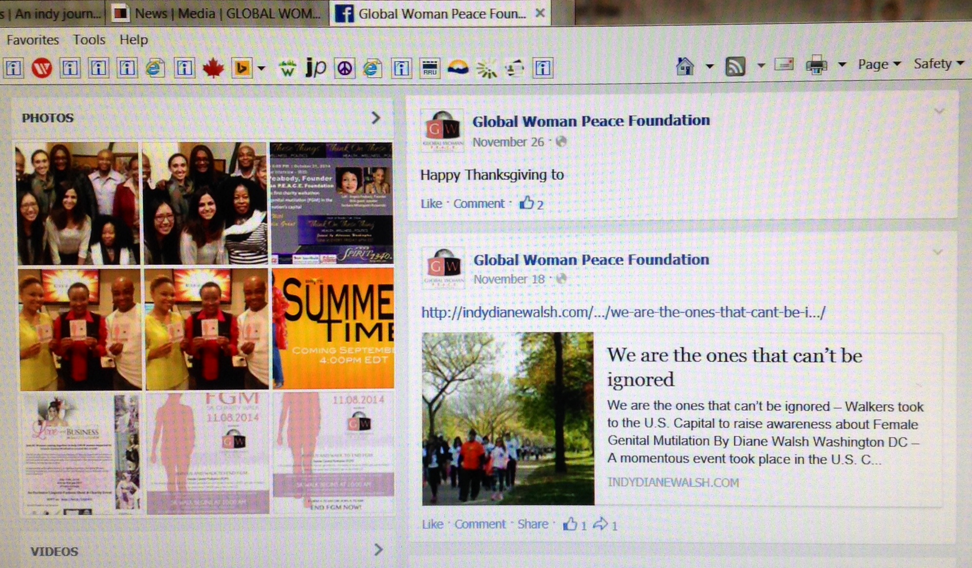Open the Tools menu
Viewport: 972px width, 568px height.
click(89, 39)
